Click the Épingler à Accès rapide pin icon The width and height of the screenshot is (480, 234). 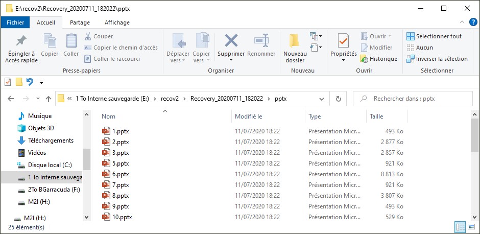[21, 41]
